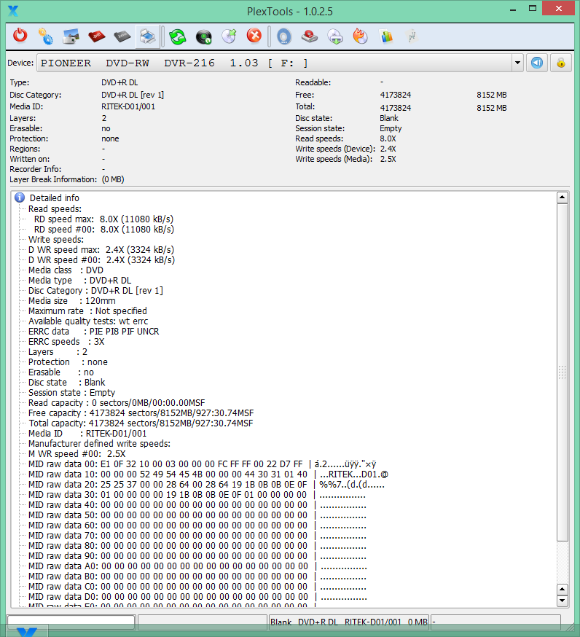Click the printer icon

[x=147, y=36]
